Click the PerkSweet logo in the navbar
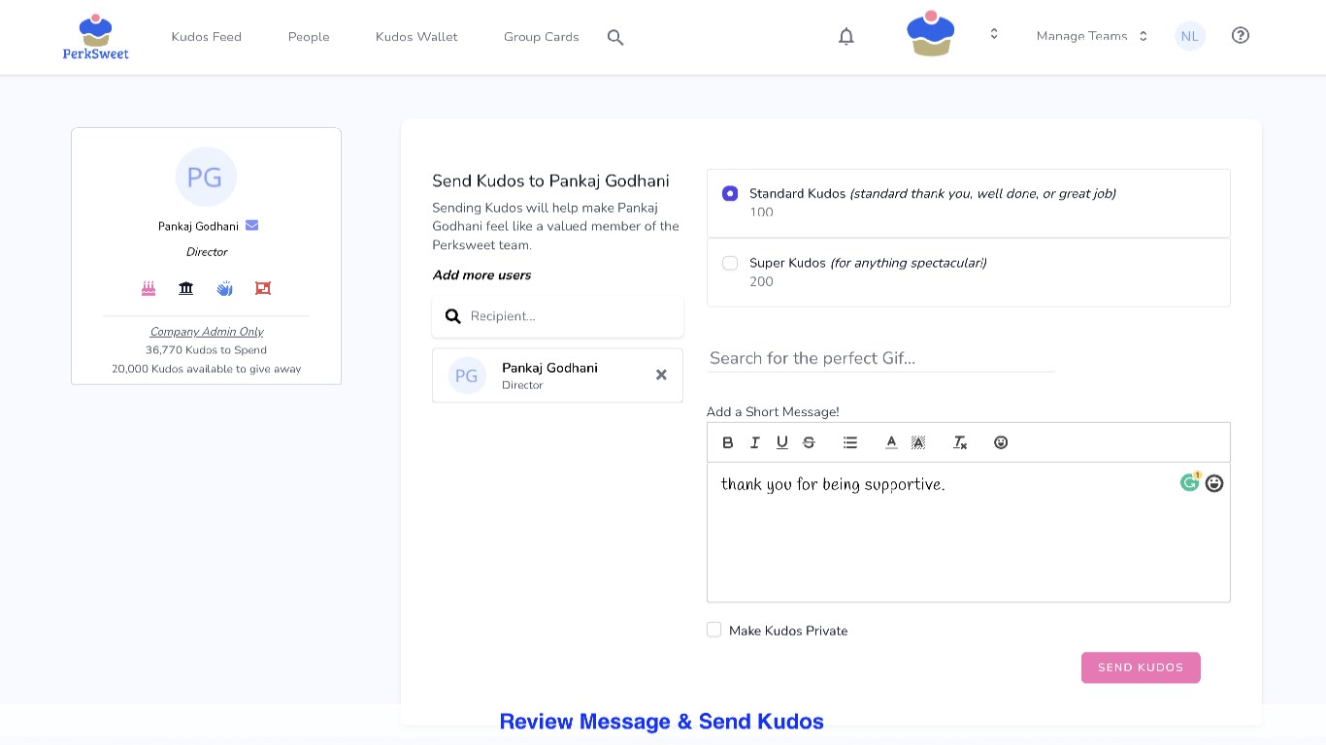The height and width of the screenshot is (745, 1326). (x=95, y=37)
